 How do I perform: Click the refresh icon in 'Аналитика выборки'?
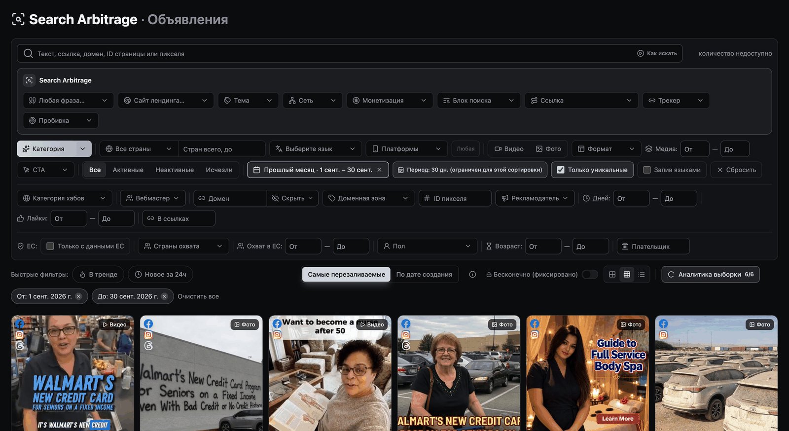[x=671, y=275]
